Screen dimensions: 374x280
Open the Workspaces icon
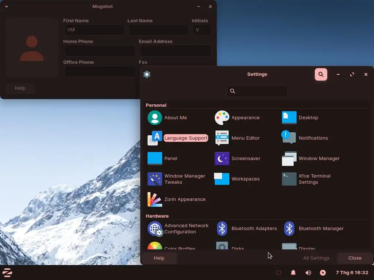pos(222,179)
